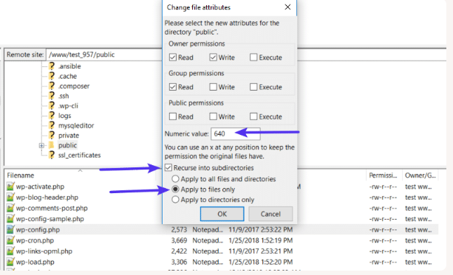
Task: Sort by the Permissions column header
Action: (x=383, y=175)
